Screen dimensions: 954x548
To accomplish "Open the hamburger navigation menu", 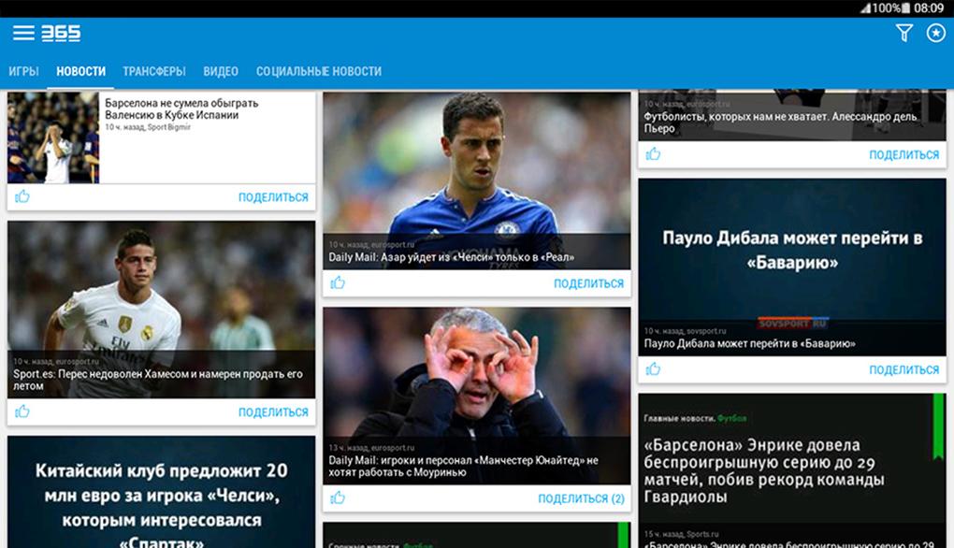I will (x=23, y=34).
